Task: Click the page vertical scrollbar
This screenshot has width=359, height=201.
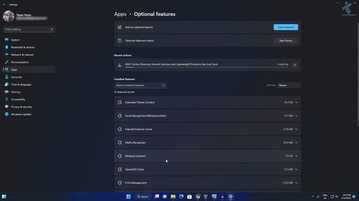Action: tap(358, 74)
